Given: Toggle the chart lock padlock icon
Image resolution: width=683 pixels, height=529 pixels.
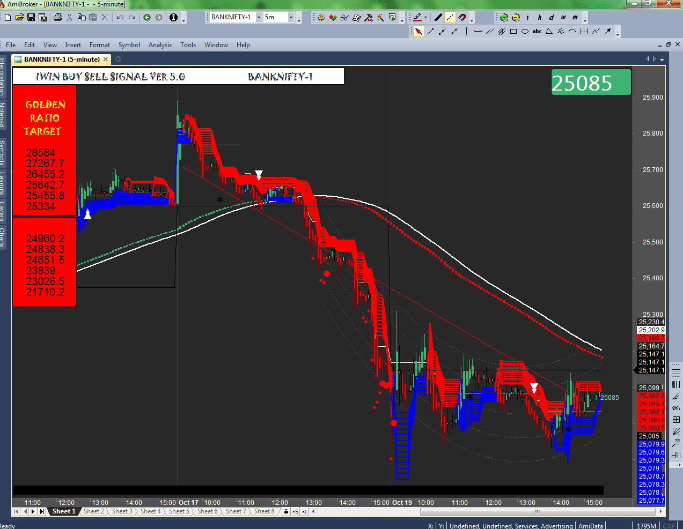Looking at the screenshot, I should [x=286, y=511].
